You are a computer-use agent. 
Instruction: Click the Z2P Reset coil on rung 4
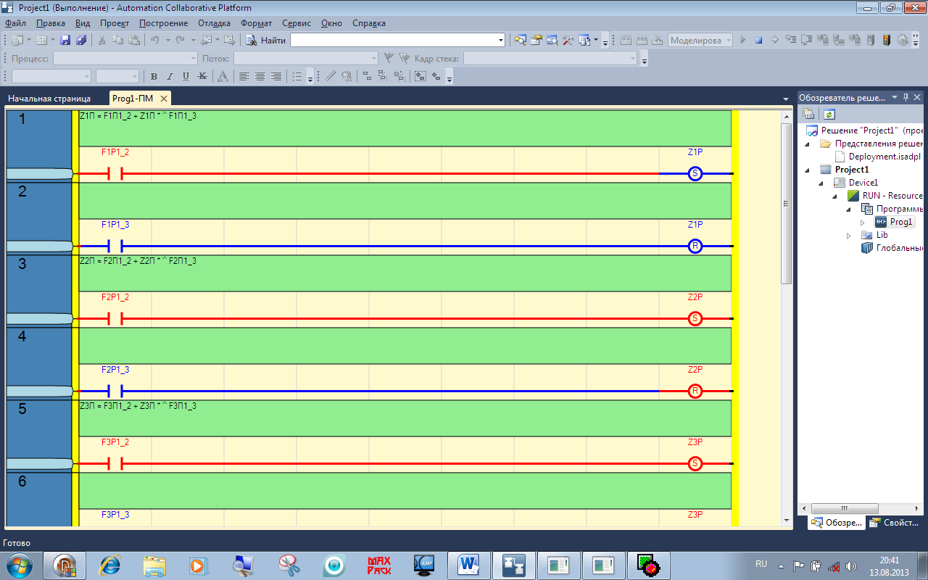695,391
